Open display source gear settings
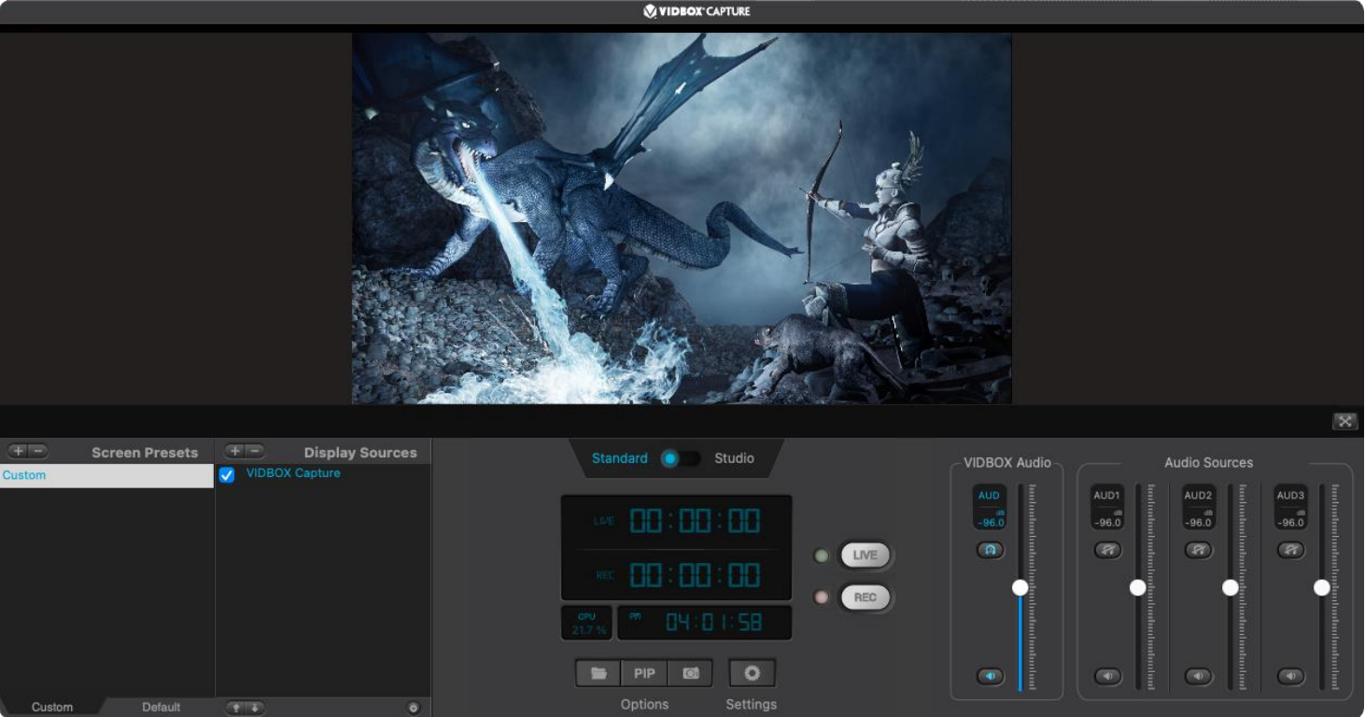The width and height of the screenshot is (1365, 717). [414, 708]
